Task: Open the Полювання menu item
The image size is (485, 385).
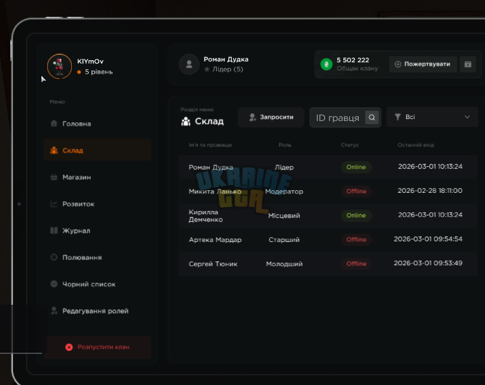Action: pos(97,258)
